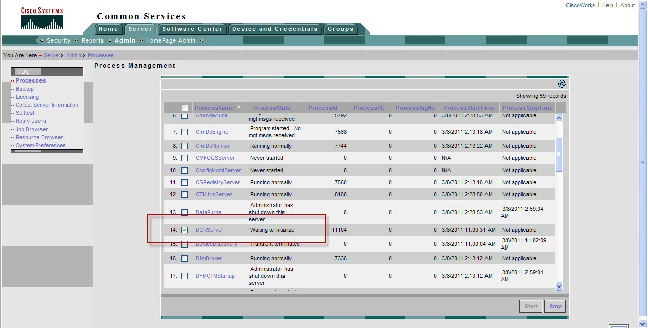The width and height of the screenshot is (648, 328).
Task: Select the Admin submenu item
Action: pyautogui.click(x=125, y=41)
